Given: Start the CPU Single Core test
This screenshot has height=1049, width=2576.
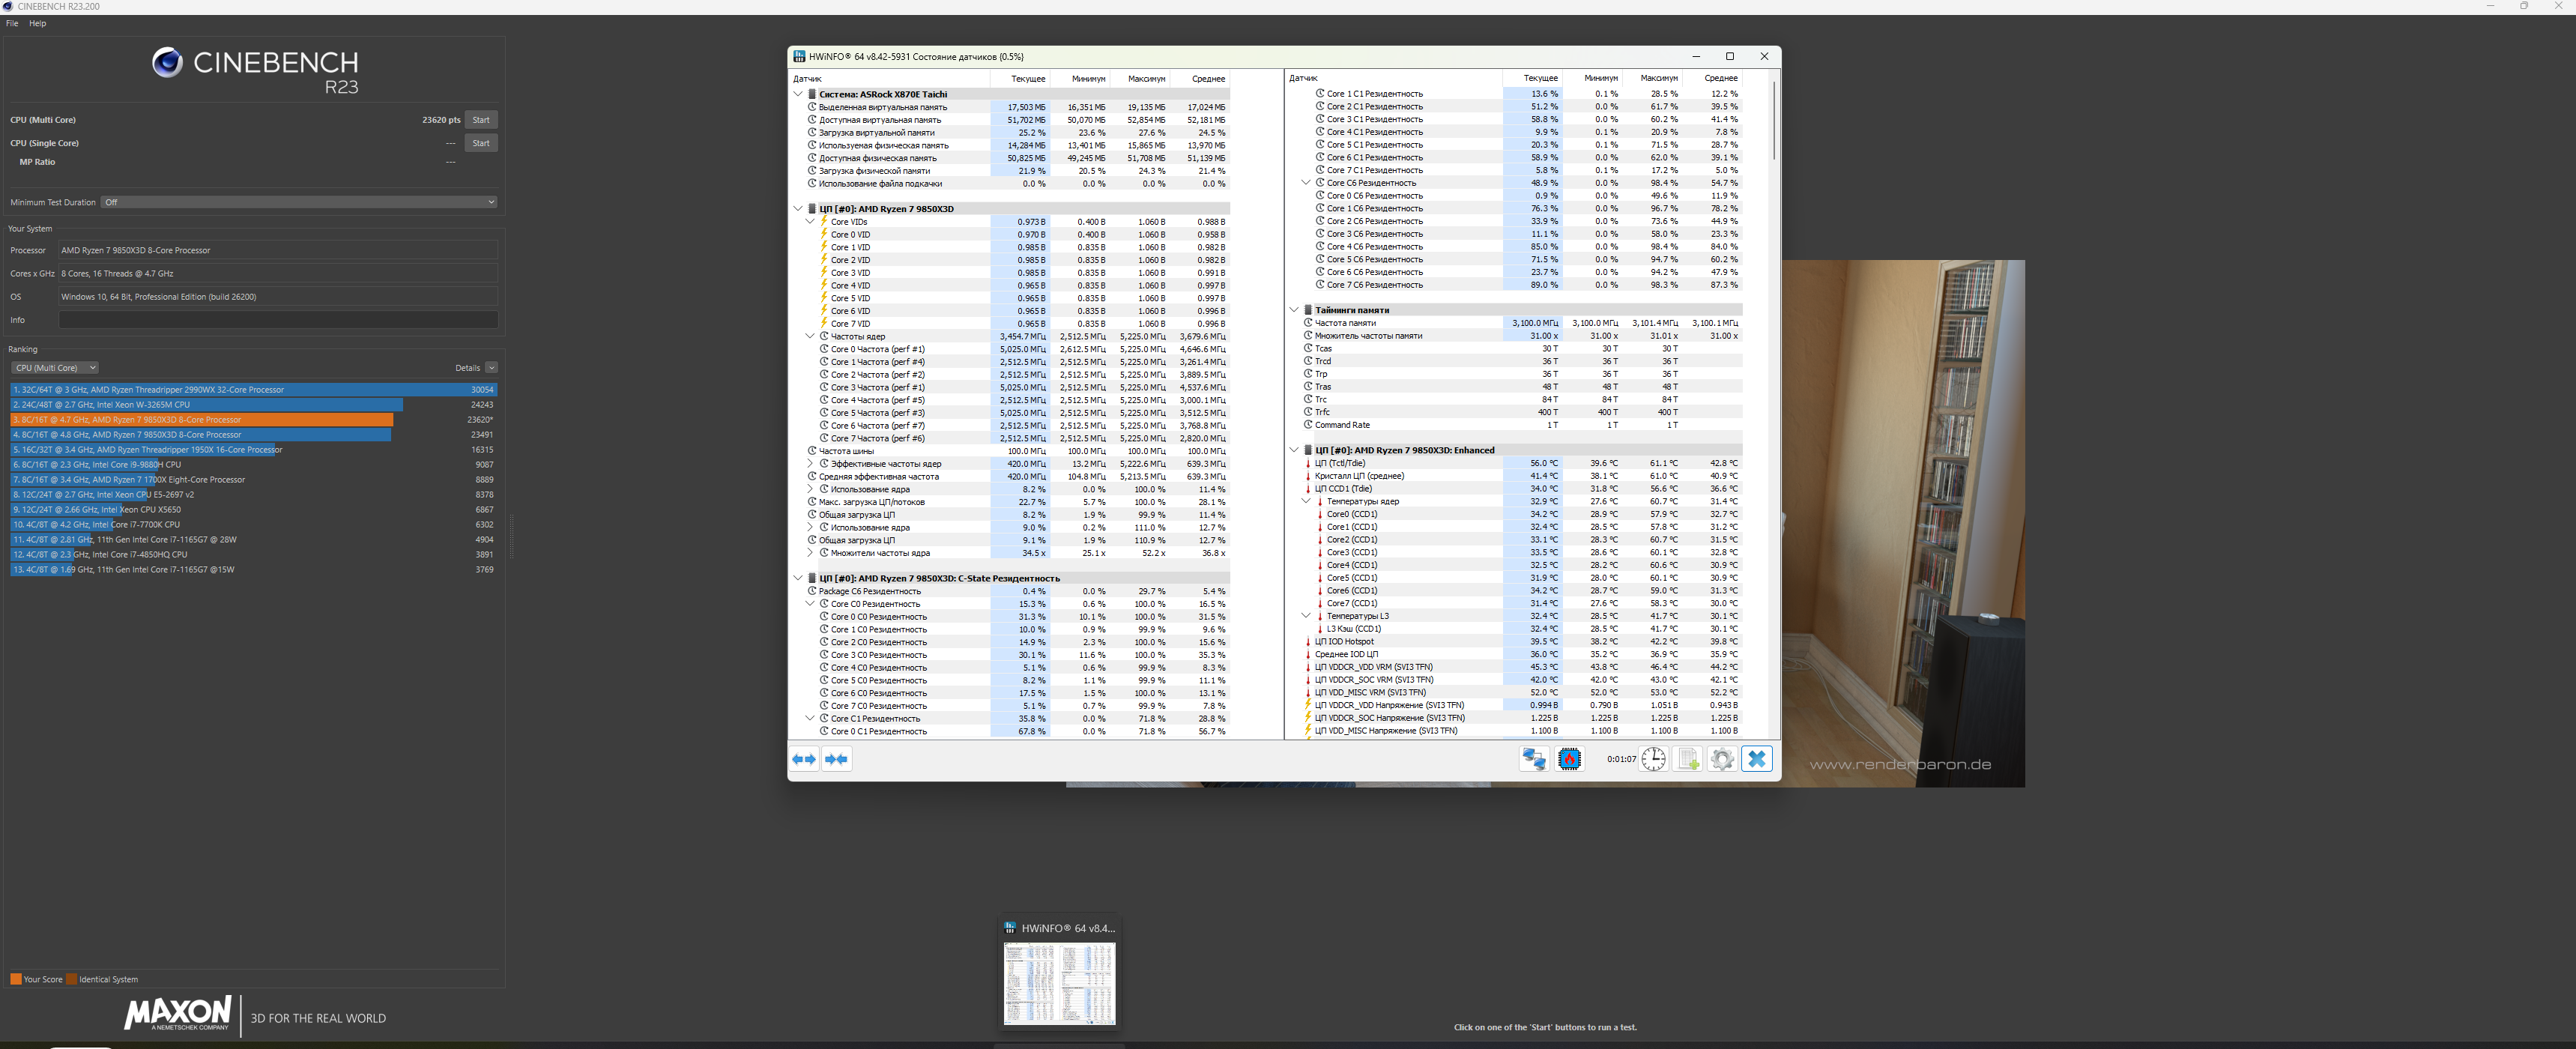Looking at the screenshot, I should (481, 143).
